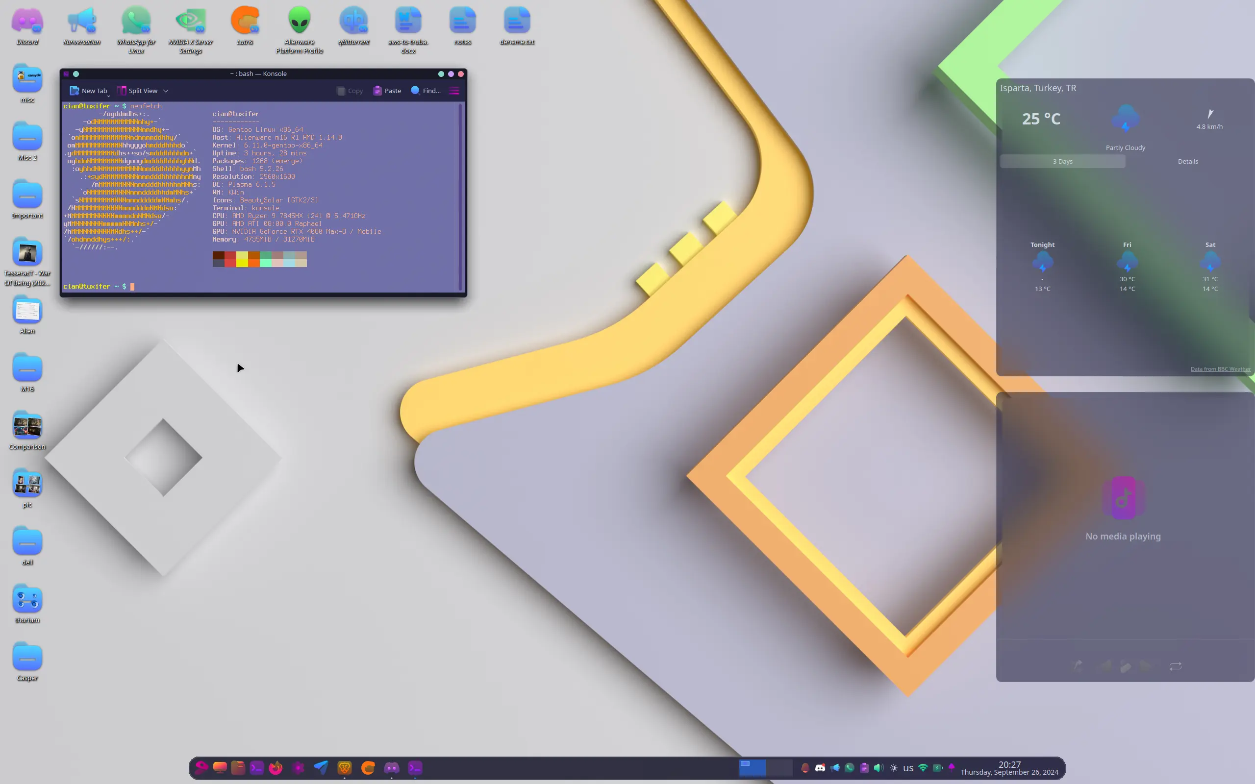Open Brave browser from the panel
Image resolution: width=1255 pixels, height=784 pixels.
344,767
